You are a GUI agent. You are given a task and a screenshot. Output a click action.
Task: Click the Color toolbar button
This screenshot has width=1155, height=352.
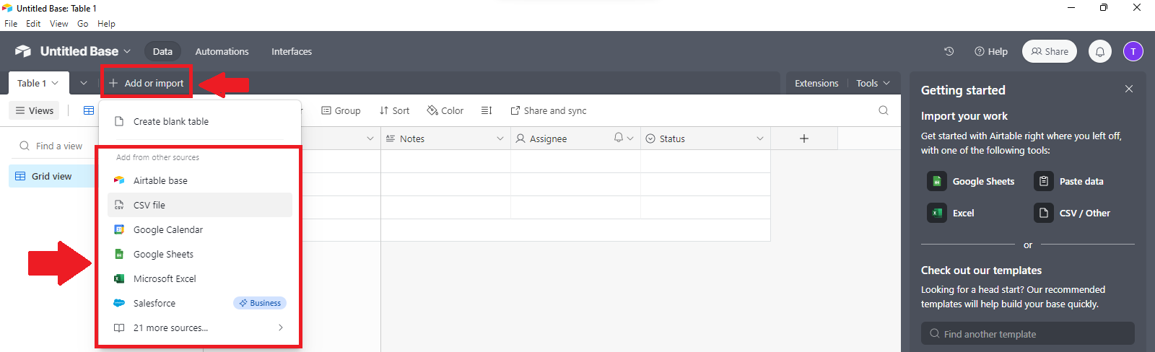(x=445, y=110)
